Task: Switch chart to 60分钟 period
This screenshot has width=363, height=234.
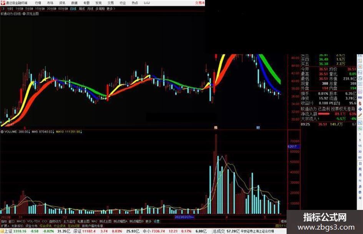Action: pos(63,8)
